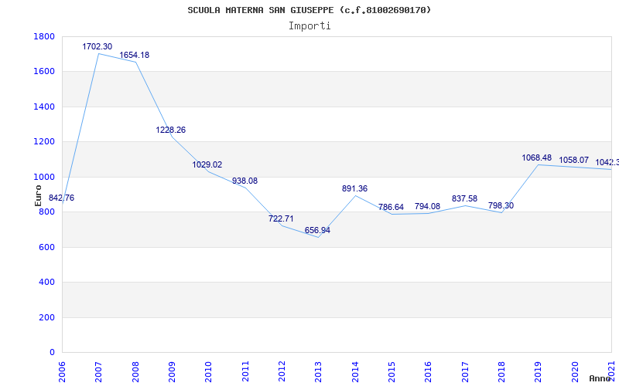Select the 786.64 value label
Screen dimensions: 619x386
391,207
